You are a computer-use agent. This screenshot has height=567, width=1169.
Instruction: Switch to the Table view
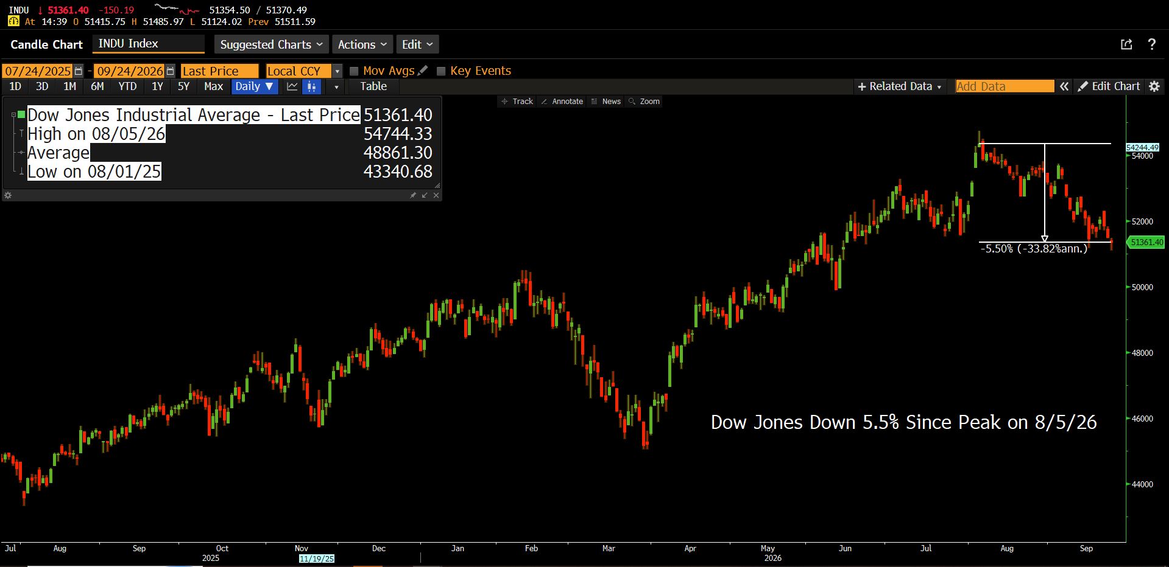(x=373, y=86)
